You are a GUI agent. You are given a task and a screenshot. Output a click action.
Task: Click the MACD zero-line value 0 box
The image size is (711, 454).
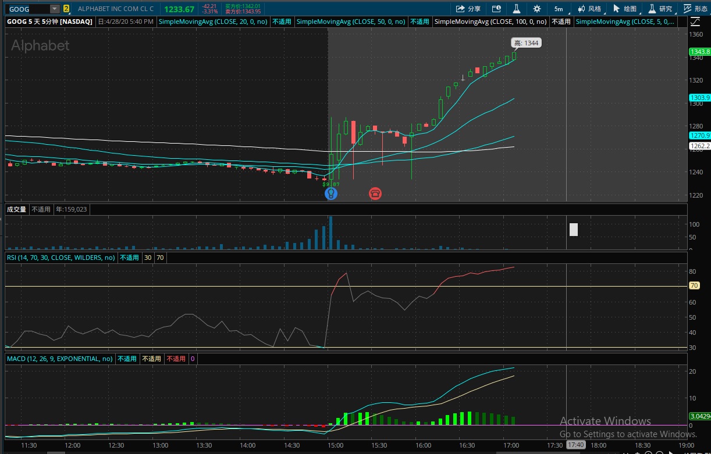[193, 359]
